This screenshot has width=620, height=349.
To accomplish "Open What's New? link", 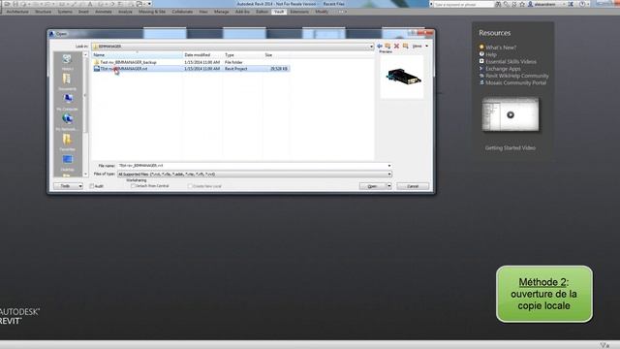I will tap(501, 48).
